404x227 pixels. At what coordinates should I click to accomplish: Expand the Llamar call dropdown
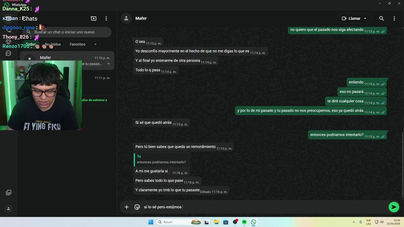(x=365, y=19)
